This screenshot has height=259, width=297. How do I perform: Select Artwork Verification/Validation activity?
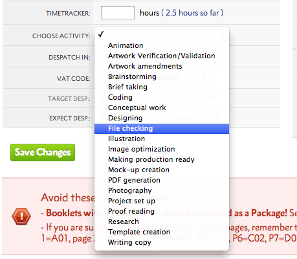tap(162, 56)
